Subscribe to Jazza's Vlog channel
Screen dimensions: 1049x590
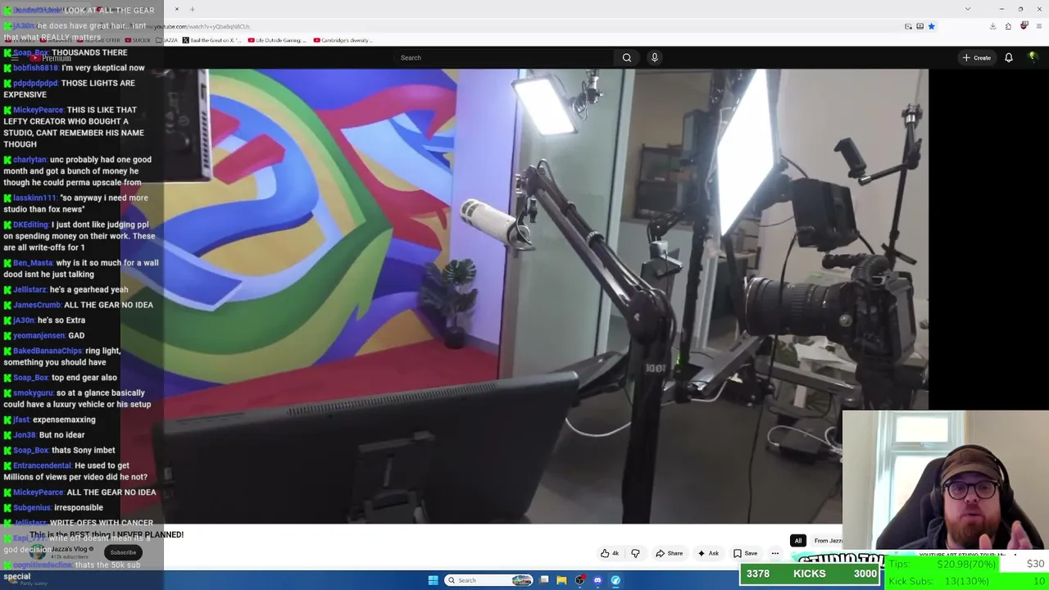(x=123, y=552)
